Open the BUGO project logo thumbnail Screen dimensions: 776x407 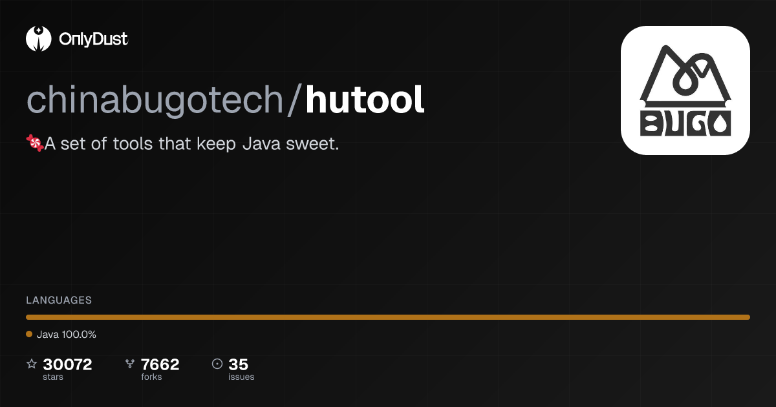685,90
